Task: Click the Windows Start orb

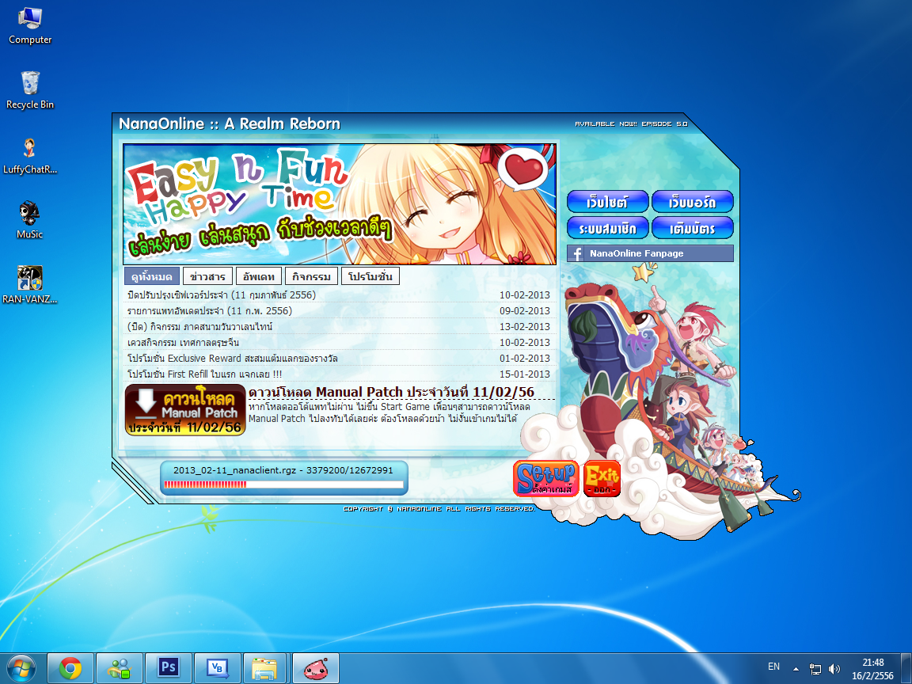Action: (21, 669)
